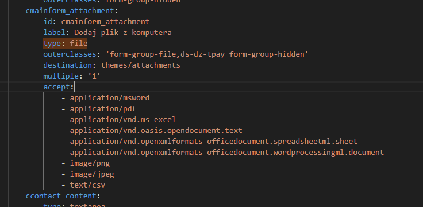
Task: Click the 'text/csv' entry
Action: (87, 185)
